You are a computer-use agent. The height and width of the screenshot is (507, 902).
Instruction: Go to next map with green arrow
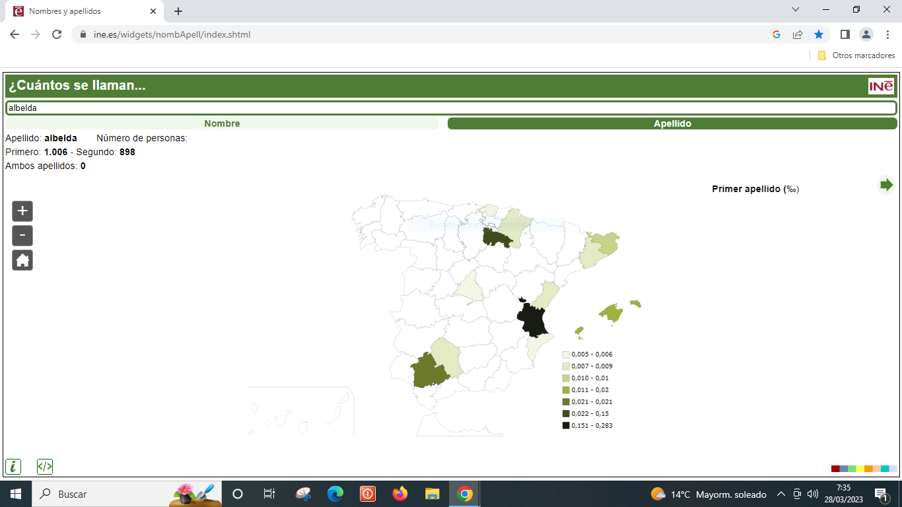tap(886, 185)
